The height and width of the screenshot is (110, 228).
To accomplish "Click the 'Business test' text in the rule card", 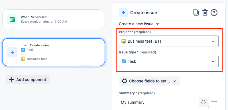I will pos(37,59).
